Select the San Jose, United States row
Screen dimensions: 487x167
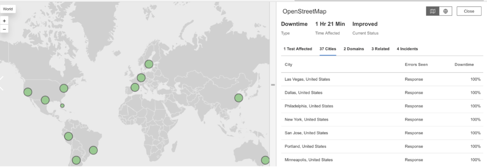382,133
